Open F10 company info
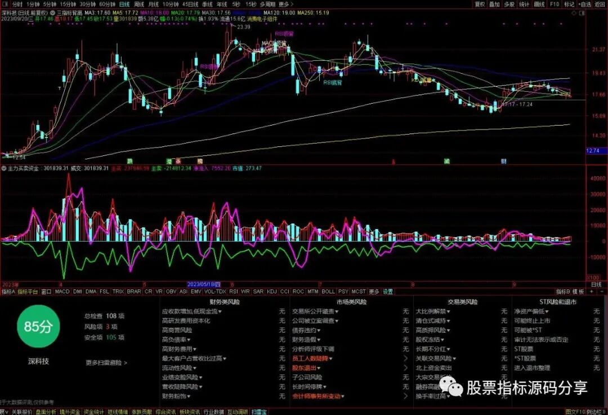The image size is (608, 415). click(x=555, y=5)
